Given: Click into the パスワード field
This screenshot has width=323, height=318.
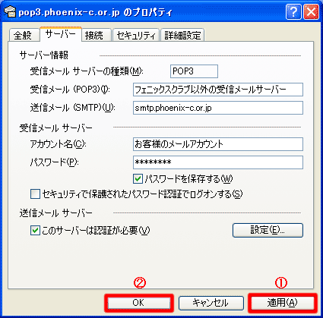Looking at the screenshot, I should [218, 162].
